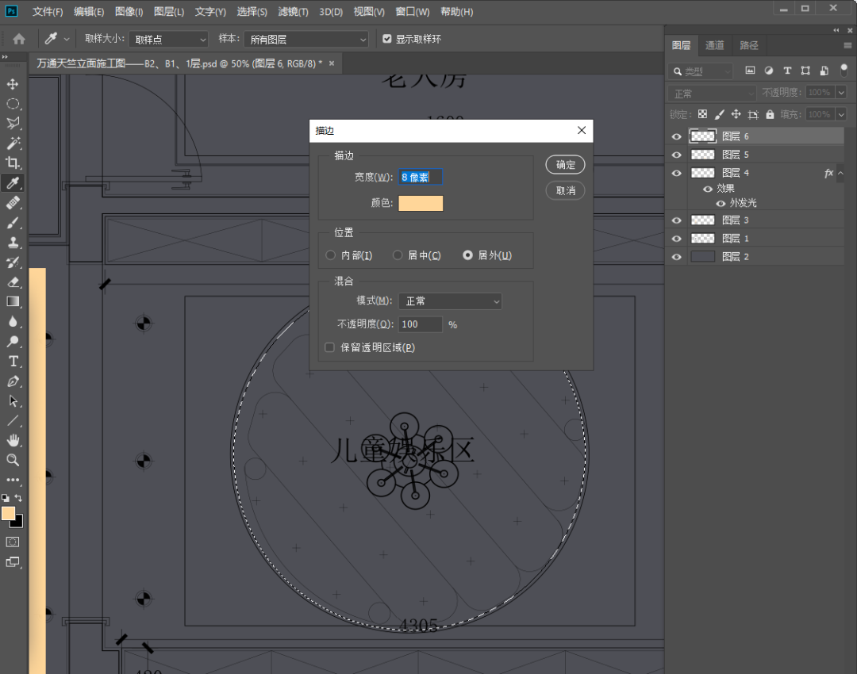Choose the Outside stroke position

coord(467,255)
